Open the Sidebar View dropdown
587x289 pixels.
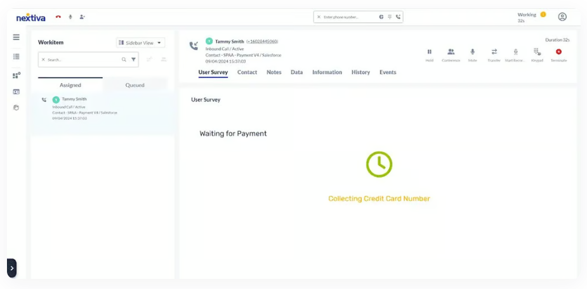[140, 42]
